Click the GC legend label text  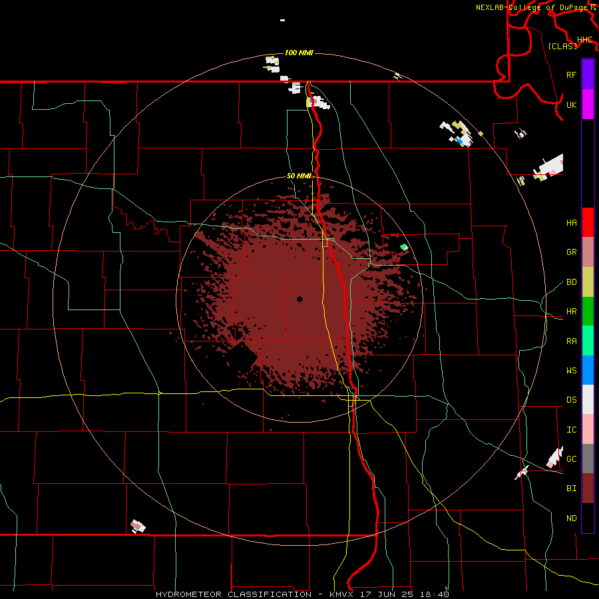[571, 459]
